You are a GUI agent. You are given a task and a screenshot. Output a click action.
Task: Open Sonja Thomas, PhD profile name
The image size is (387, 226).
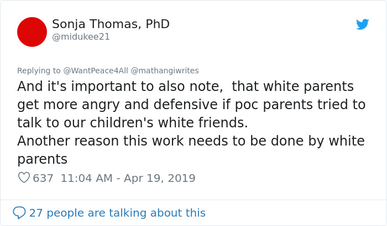[x=111, y=24]
